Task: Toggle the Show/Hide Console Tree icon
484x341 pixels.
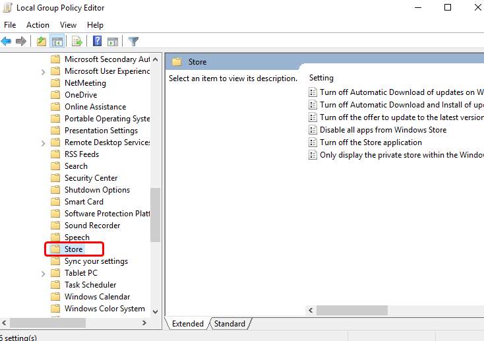Action: (57, 41)
